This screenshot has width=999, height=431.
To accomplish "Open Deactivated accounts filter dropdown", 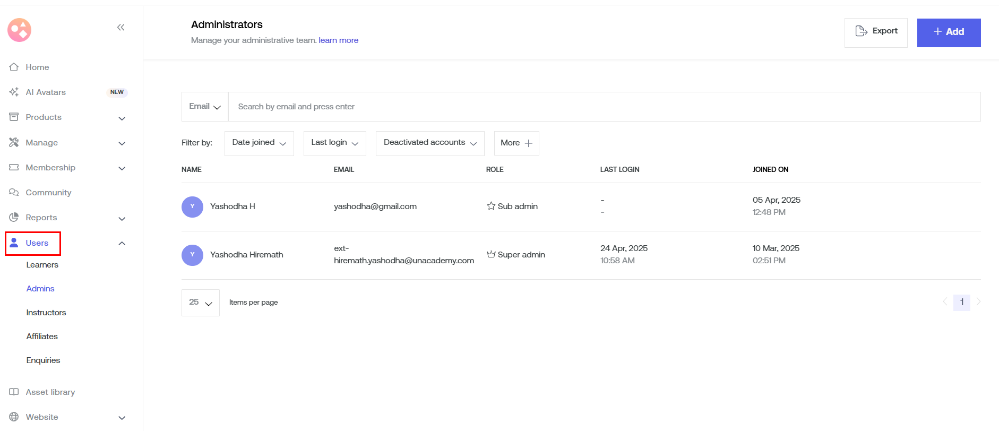I will tap(430, 143).
